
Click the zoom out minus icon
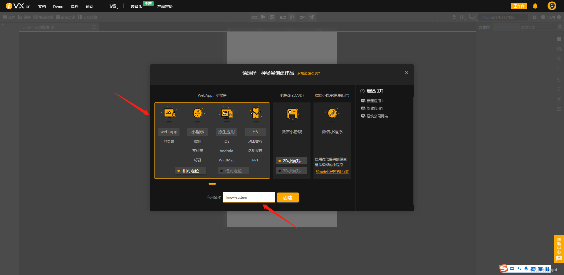coord(543,17)
